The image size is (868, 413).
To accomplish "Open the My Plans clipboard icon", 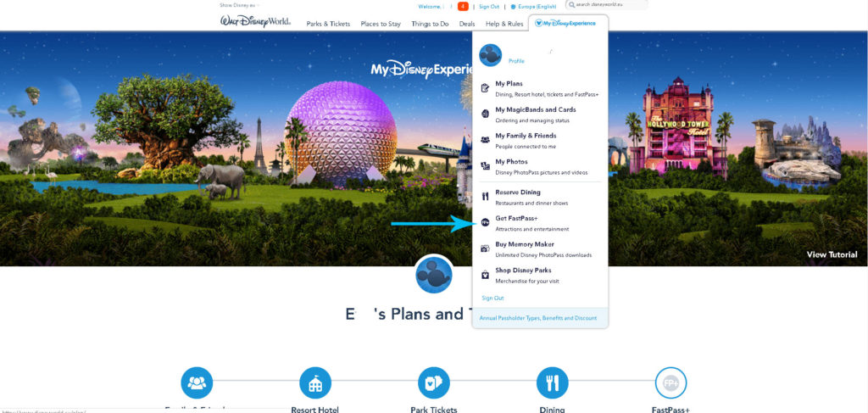I will tap(485, 88).
